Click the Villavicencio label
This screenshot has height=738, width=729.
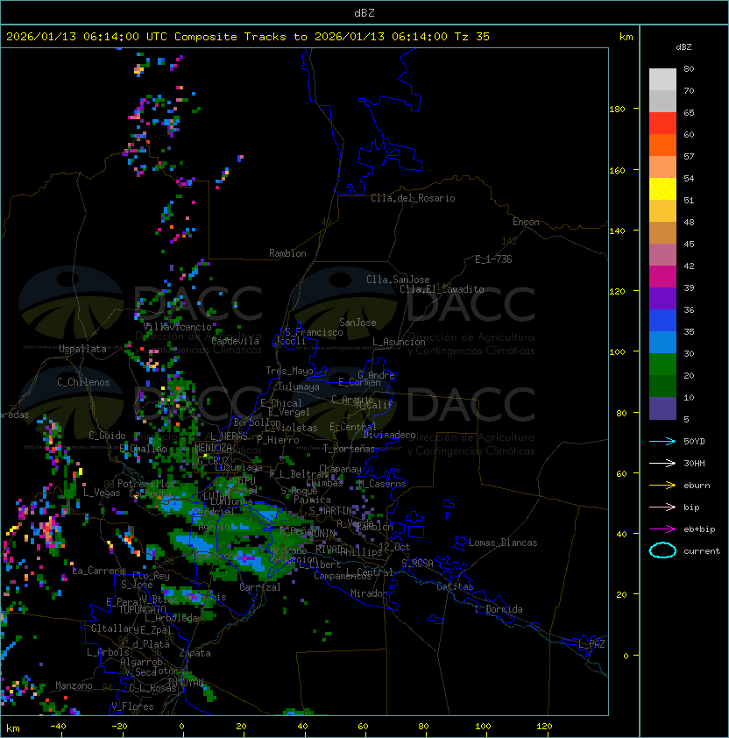click(x=177, y=327)
